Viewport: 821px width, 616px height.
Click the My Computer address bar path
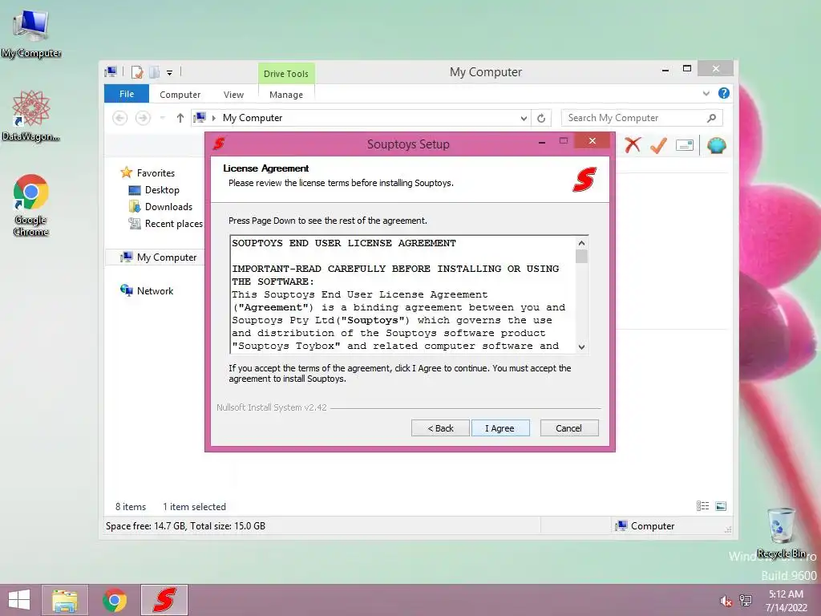point(253,118)
